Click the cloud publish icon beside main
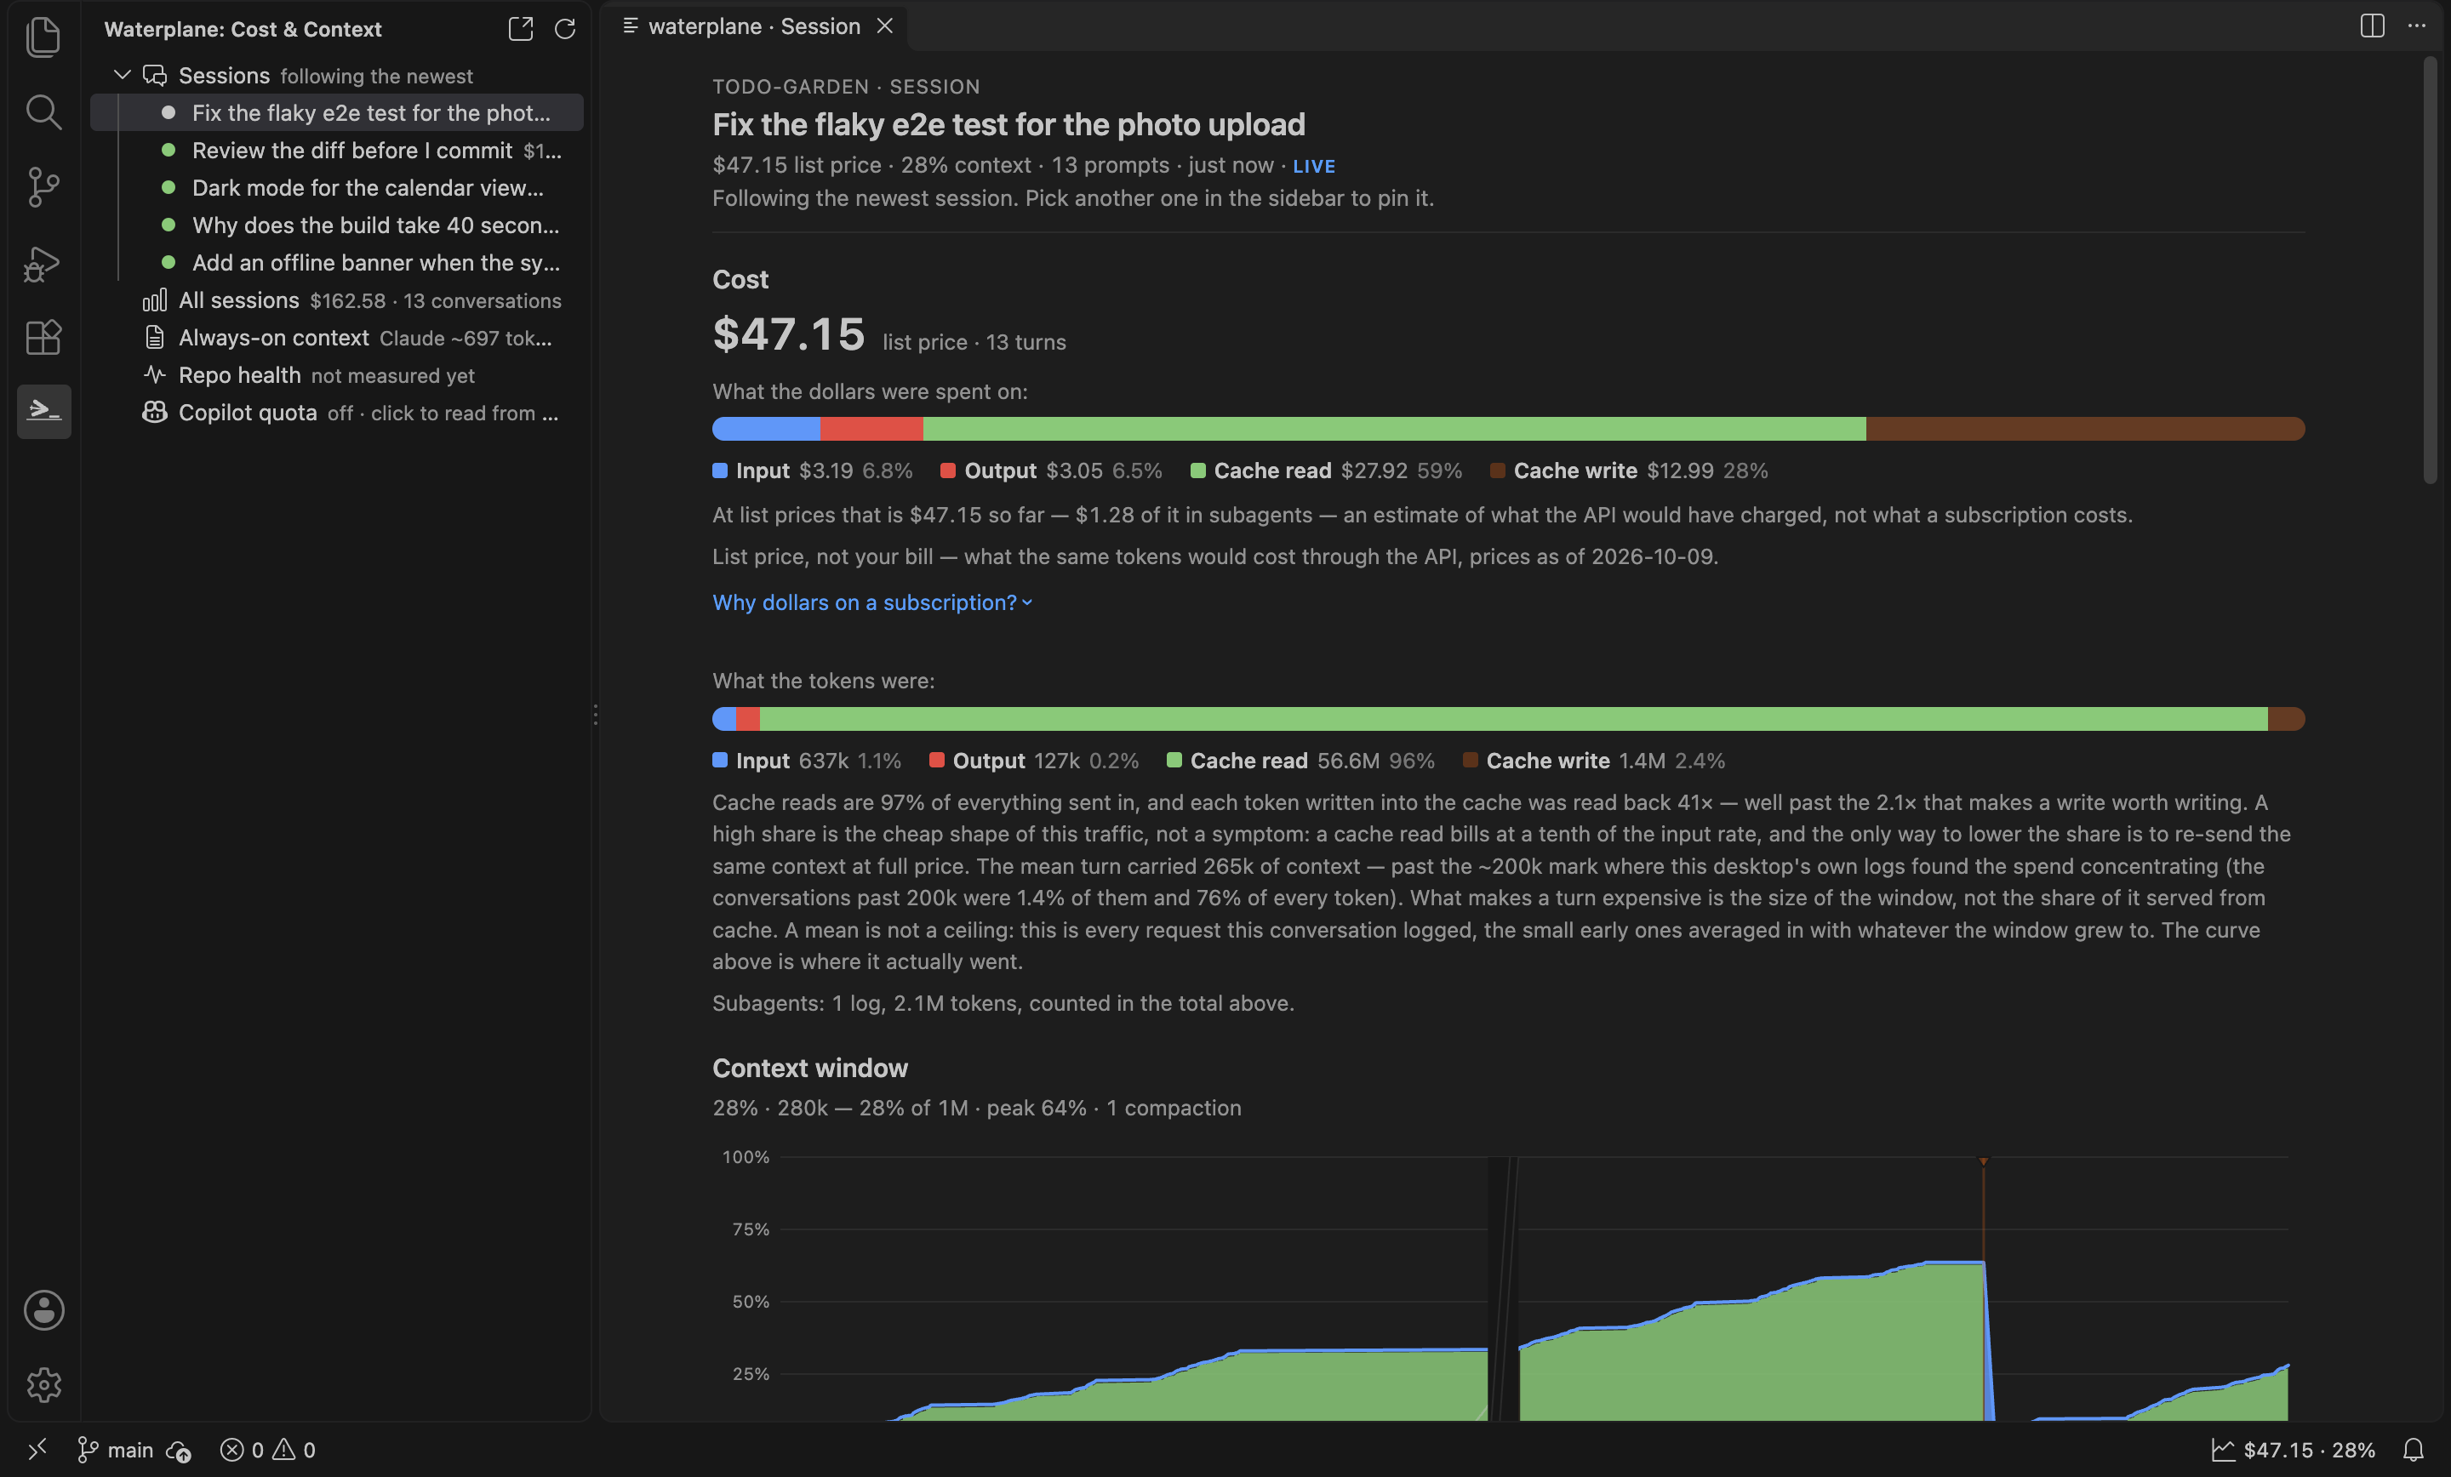 [179, 1451]
